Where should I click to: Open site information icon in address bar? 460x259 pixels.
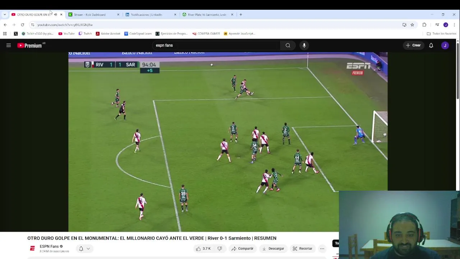pyautogui.click(x=33, y=25)
